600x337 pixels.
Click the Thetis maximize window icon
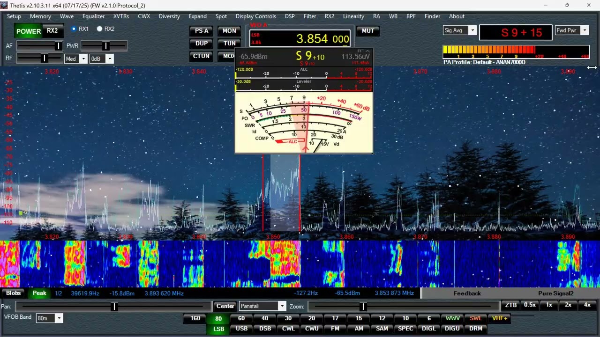567,5
